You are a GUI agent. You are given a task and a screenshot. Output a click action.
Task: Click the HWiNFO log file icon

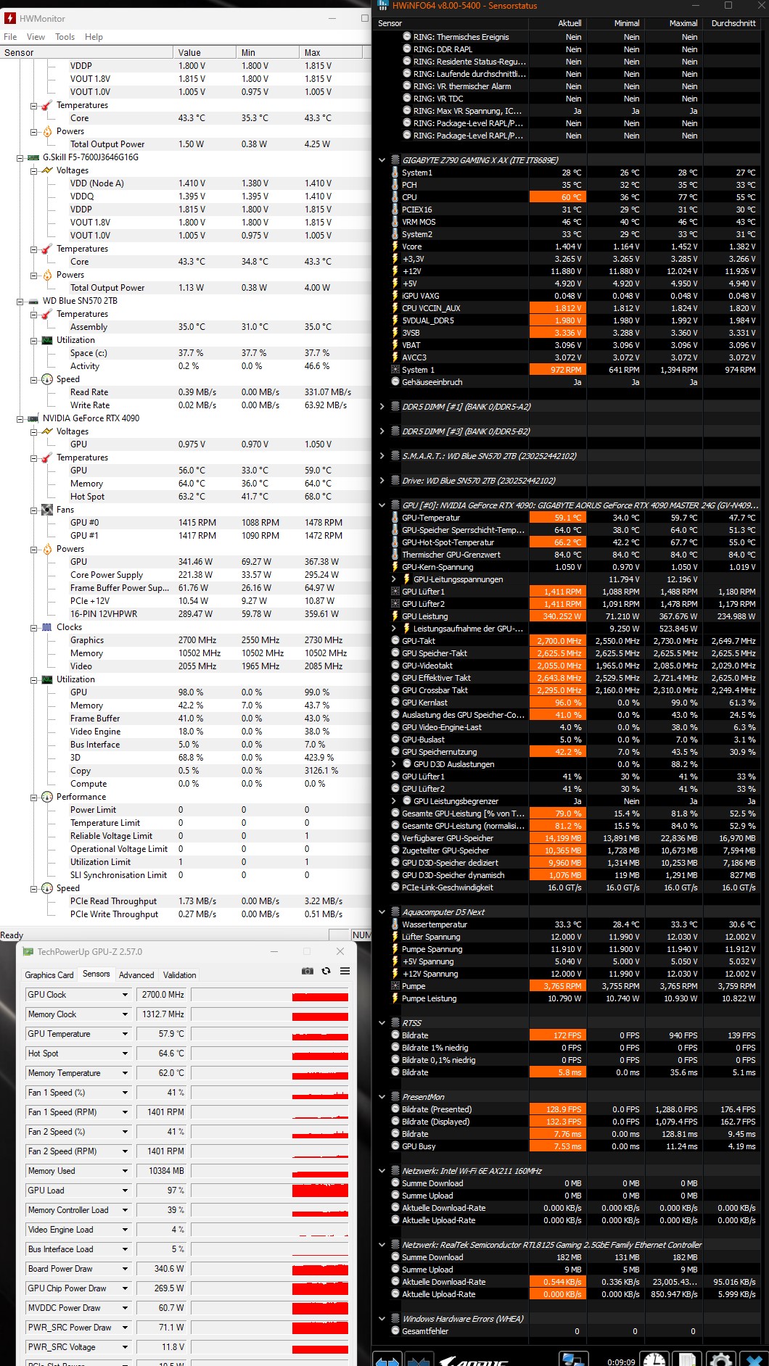coord(688,1359)
